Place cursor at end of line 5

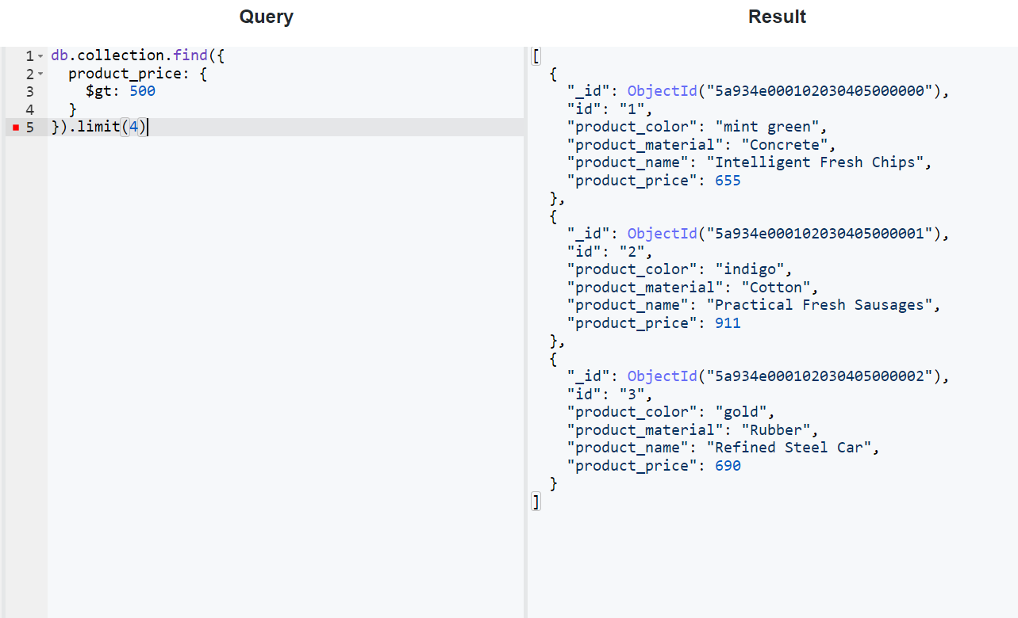(149, 127)
